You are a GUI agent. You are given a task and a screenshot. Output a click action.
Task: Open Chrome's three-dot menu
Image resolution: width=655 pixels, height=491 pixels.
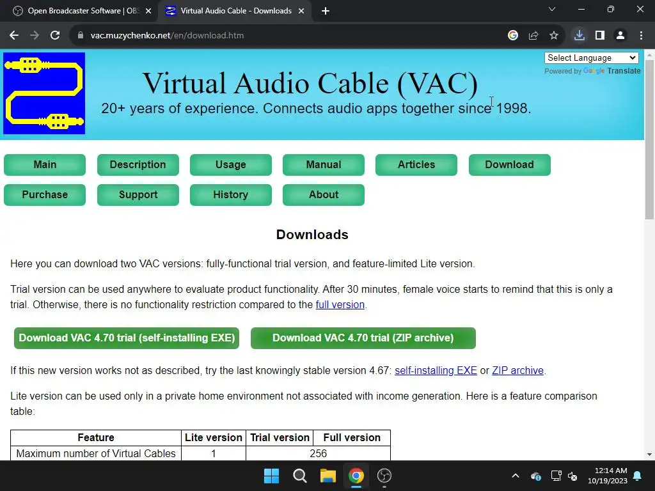pos(641,36)
